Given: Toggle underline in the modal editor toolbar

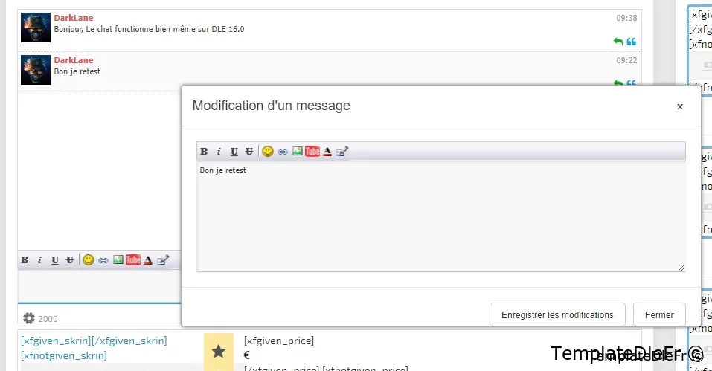Looking at the screenshot, I should [x=234, y=152].
